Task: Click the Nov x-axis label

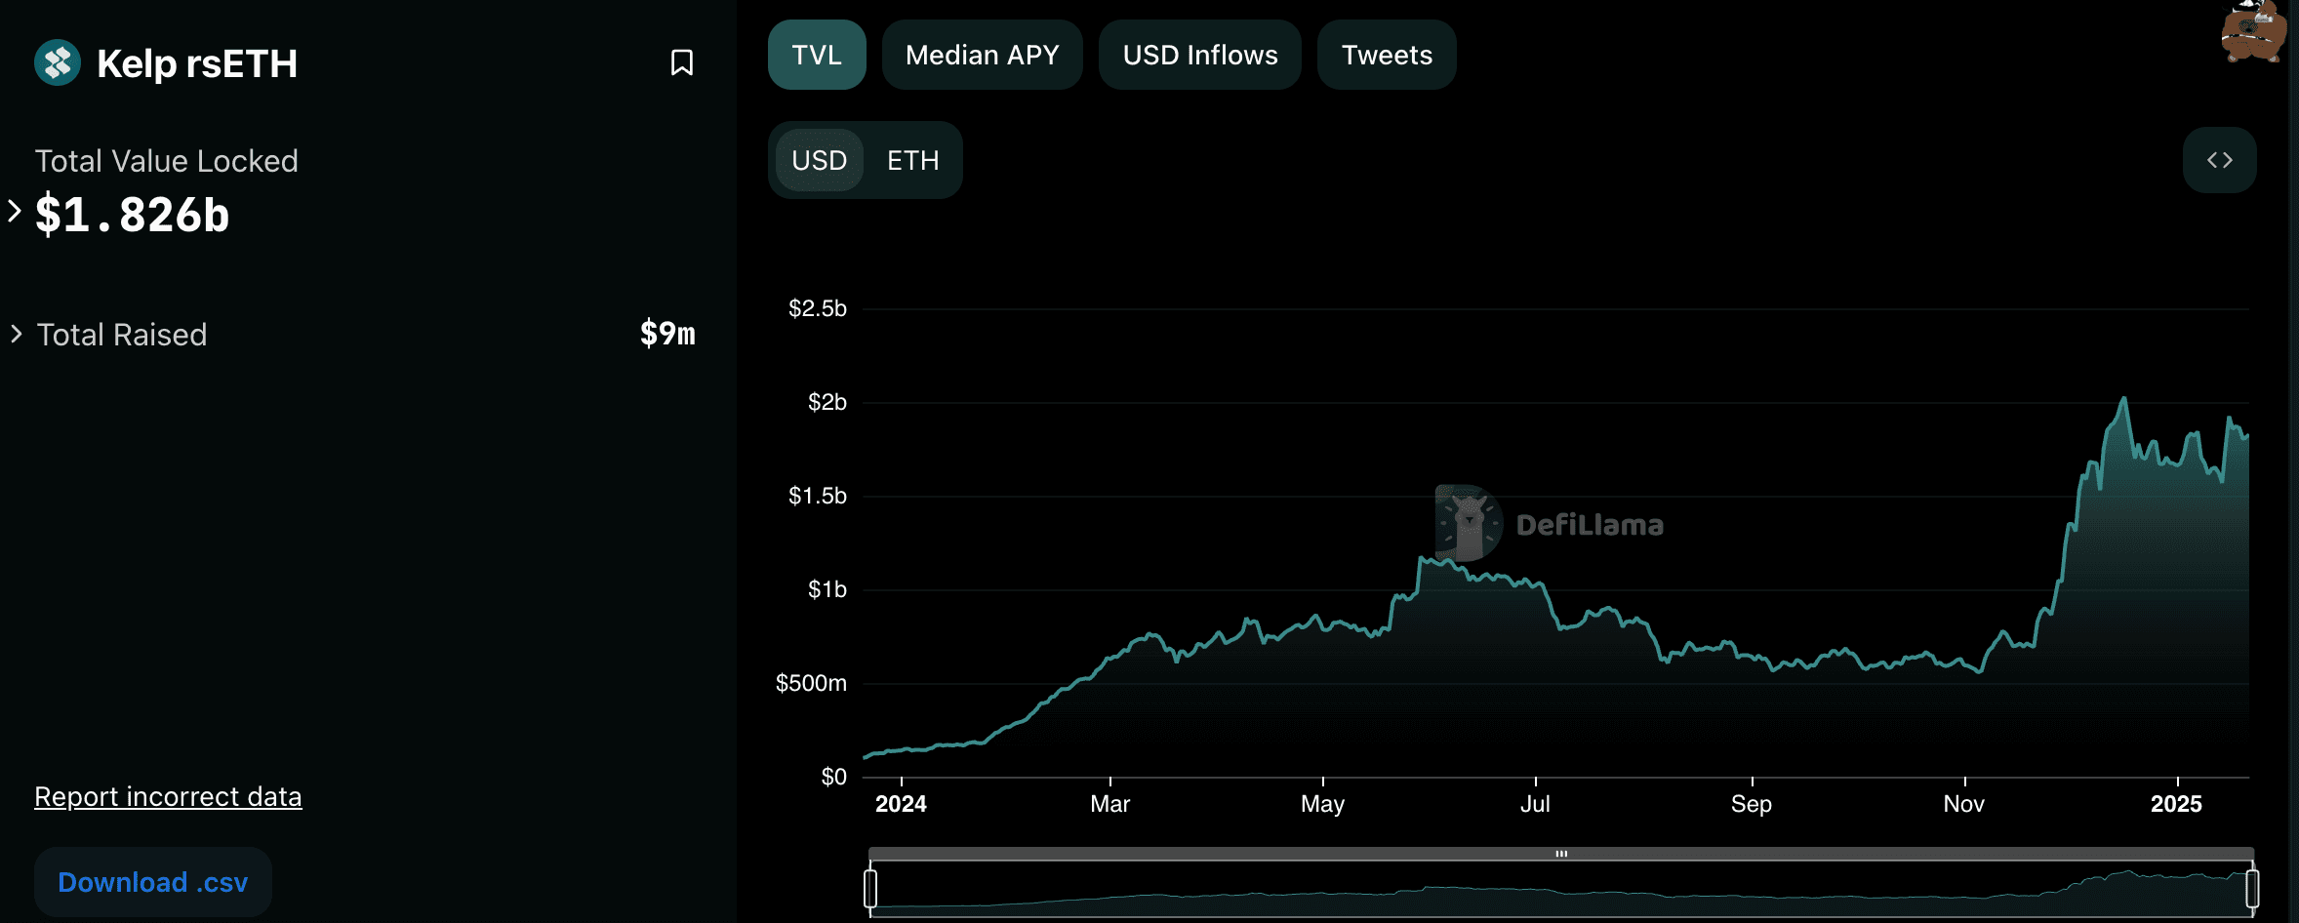Action: tap(1963, 804)
